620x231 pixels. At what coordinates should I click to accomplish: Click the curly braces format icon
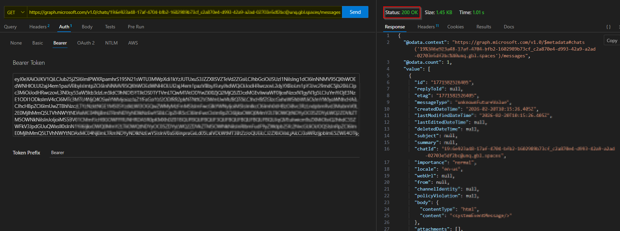click(609, 27)
